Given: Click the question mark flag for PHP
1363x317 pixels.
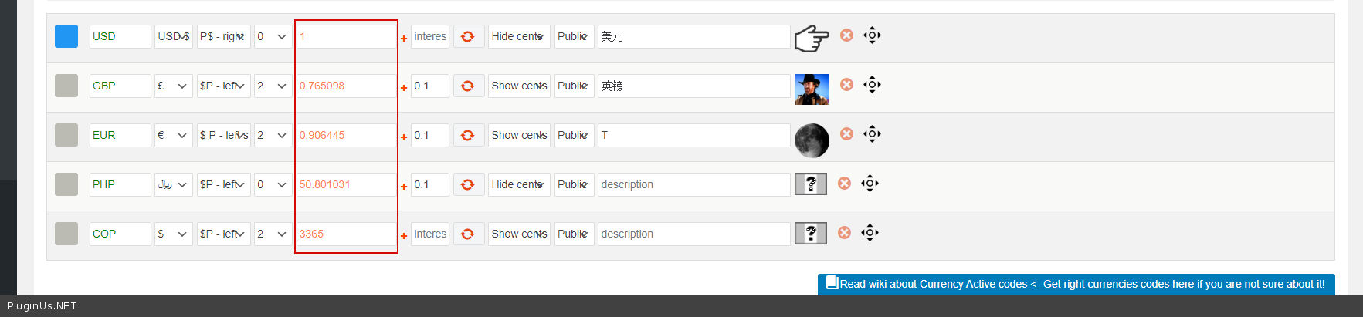Looking at the screenshot, I should coord(810,184).
